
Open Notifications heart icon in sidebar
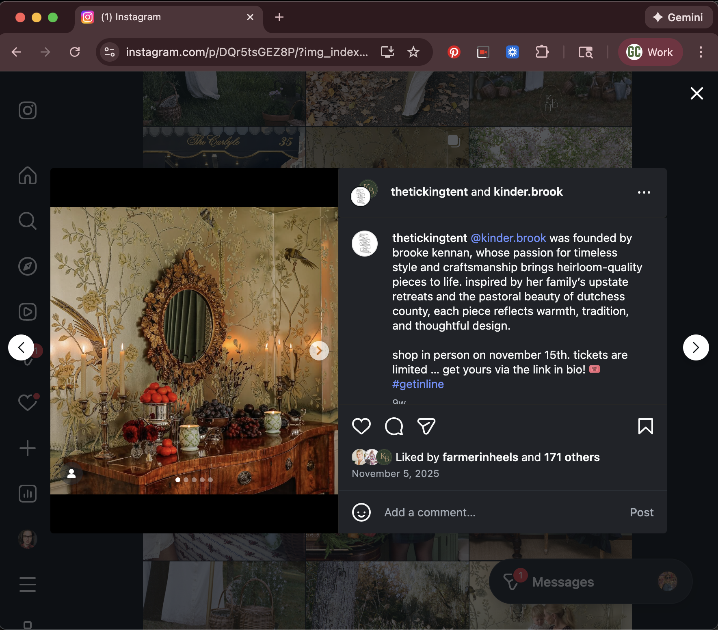point(28,402)
